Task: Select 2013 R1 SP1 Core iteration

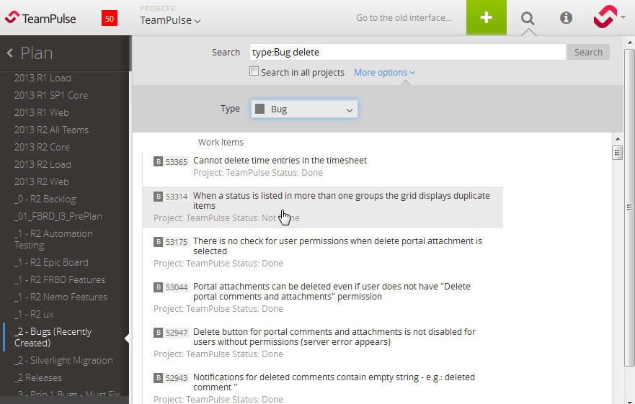Action: pos(51,95)
